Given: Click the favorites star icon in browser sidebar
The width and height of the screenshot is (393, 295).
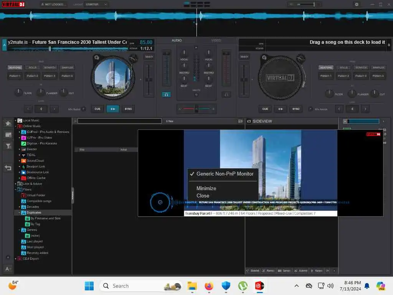Looking at the screenshot, I should coord(8,123).
